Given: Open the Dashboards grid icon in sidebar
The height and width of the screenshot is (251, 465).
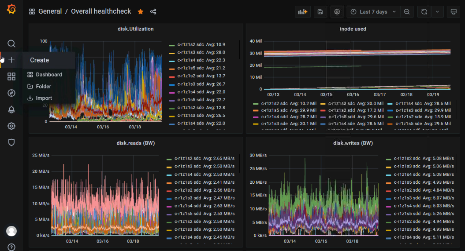Looking at the screenshot, I should pos(11,76).
